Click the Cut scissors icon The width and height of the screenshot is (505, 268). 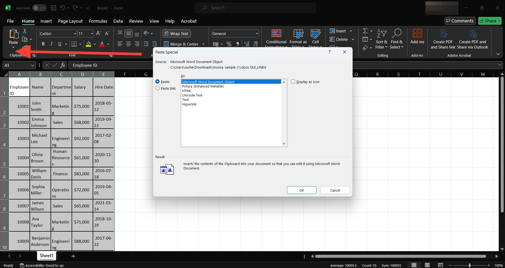[25, 31]
